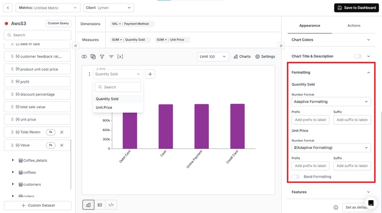Enable Band Formatting switch
The image size is (382, 213).
point(295,177)
